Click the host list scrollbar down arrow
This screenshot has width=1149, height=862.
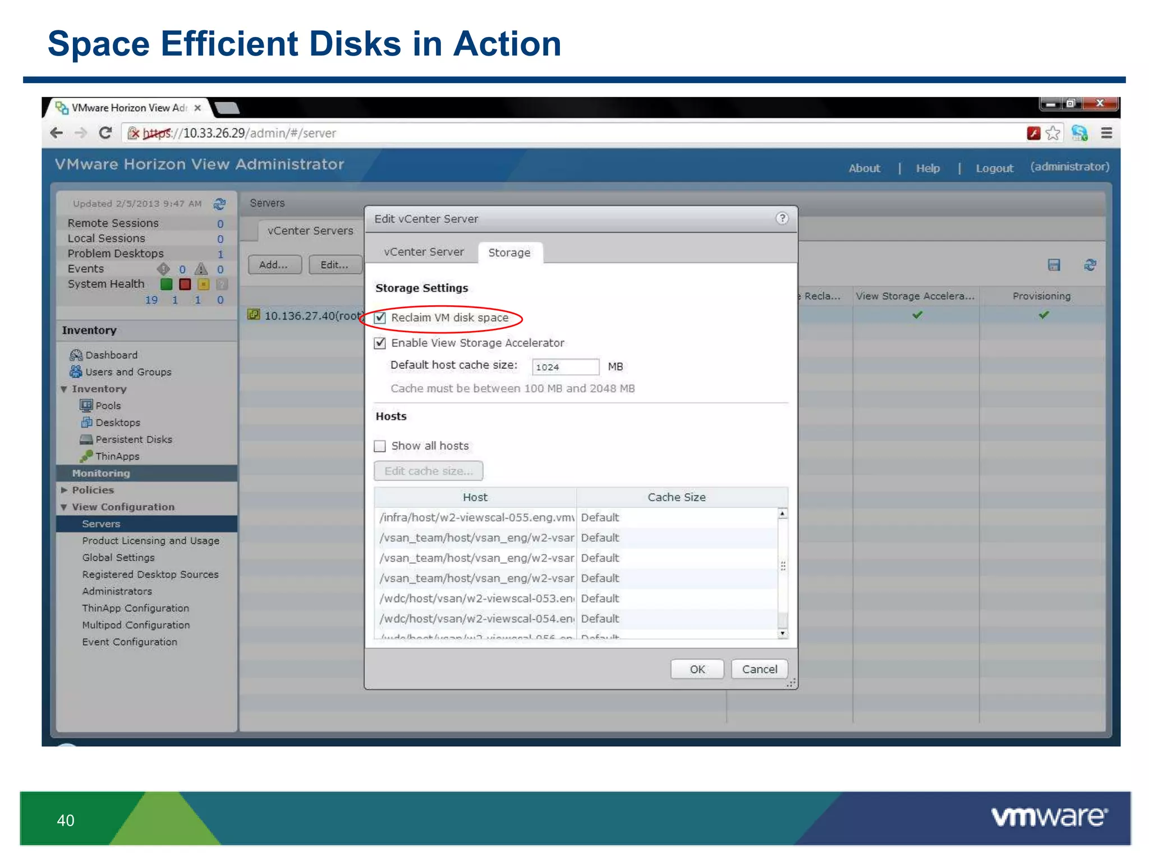point(782,634)
